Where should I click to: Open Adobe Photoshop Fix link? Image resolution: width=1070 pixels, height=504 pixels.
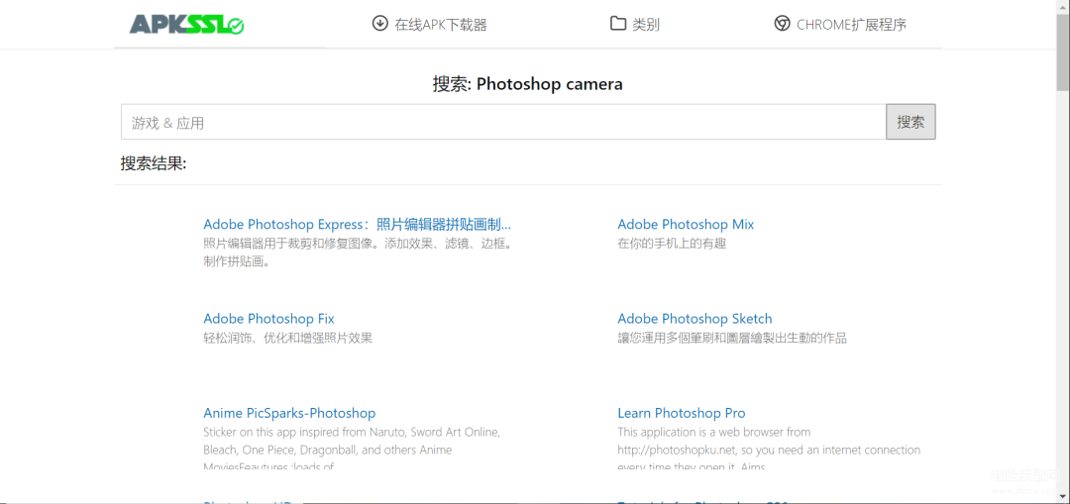268,319
